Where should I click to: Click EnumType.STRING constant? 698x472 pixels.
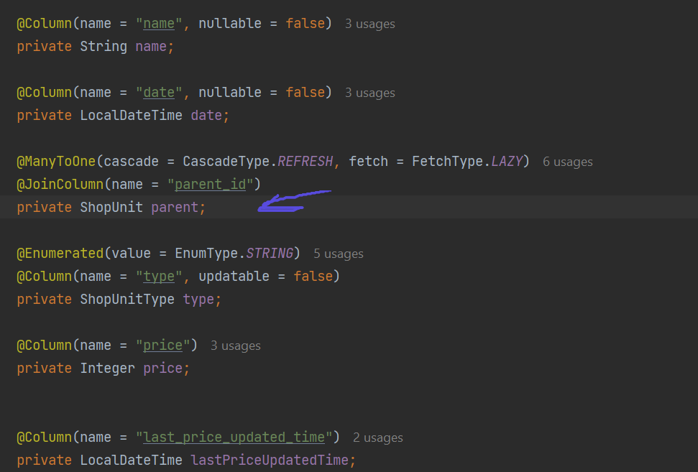[x=234, y=253]
